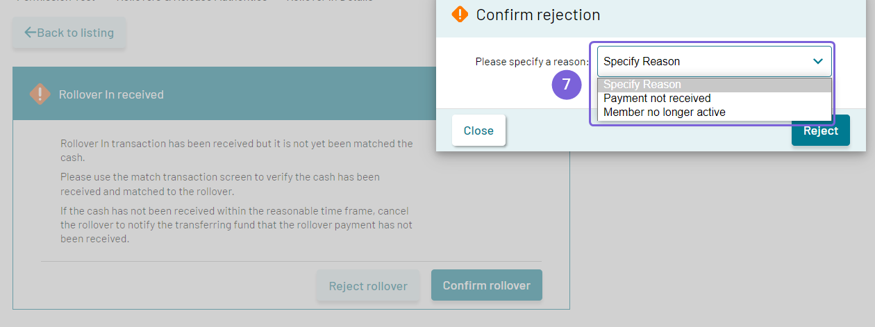Click the Reject button in the dialog

pyautogui.click(x=820, y=131)
